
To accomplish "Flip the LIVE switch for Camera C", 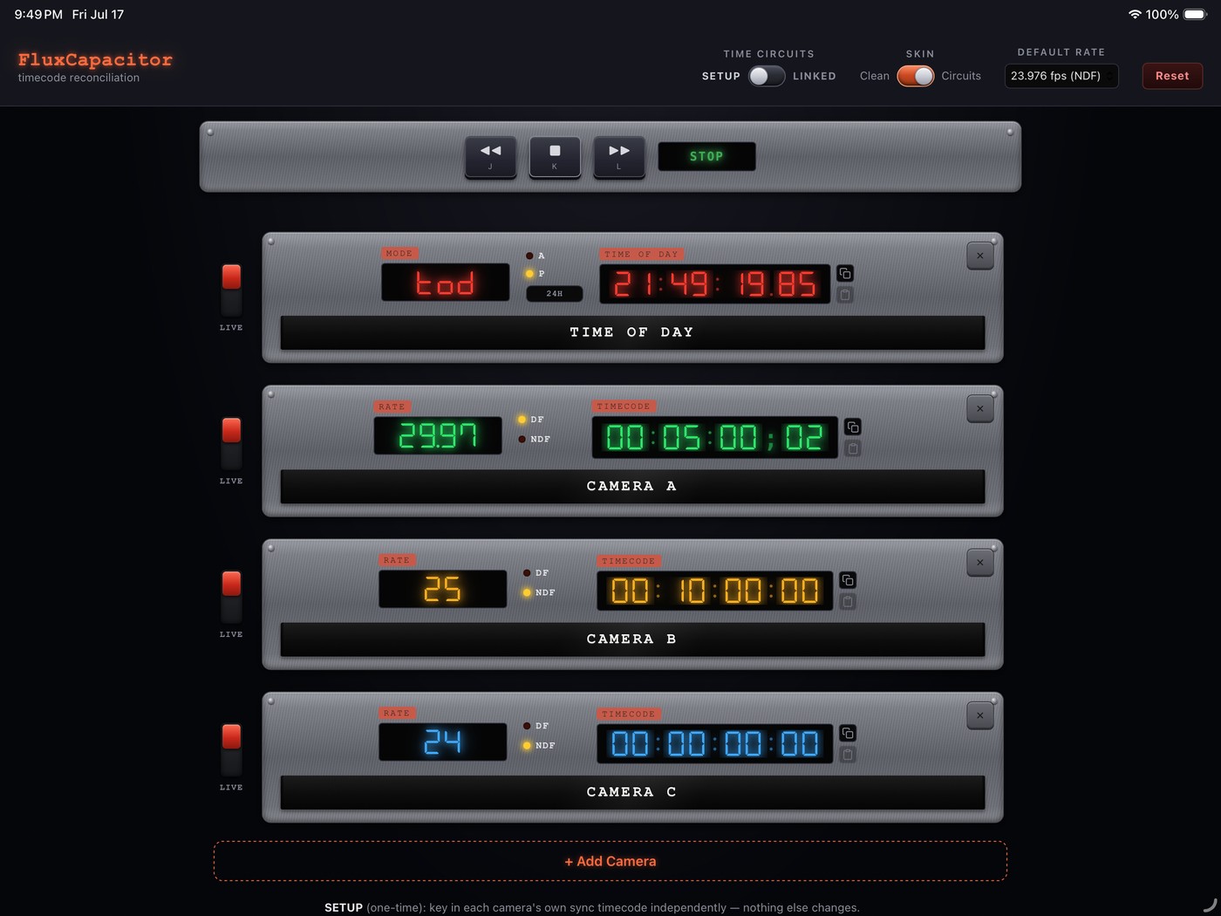I will click(x=231, y=749).
